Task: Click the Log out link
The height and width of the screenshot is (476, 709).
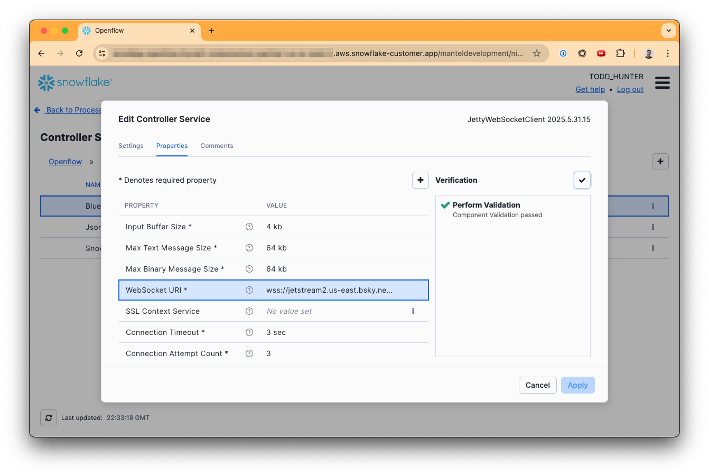Action: (x=630, y=89)
